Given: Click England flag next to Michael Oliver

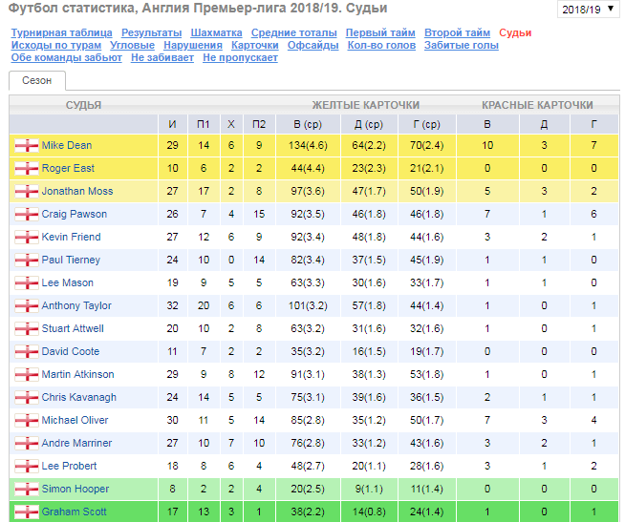Looking at the screenshot, I should coord(27,421).
